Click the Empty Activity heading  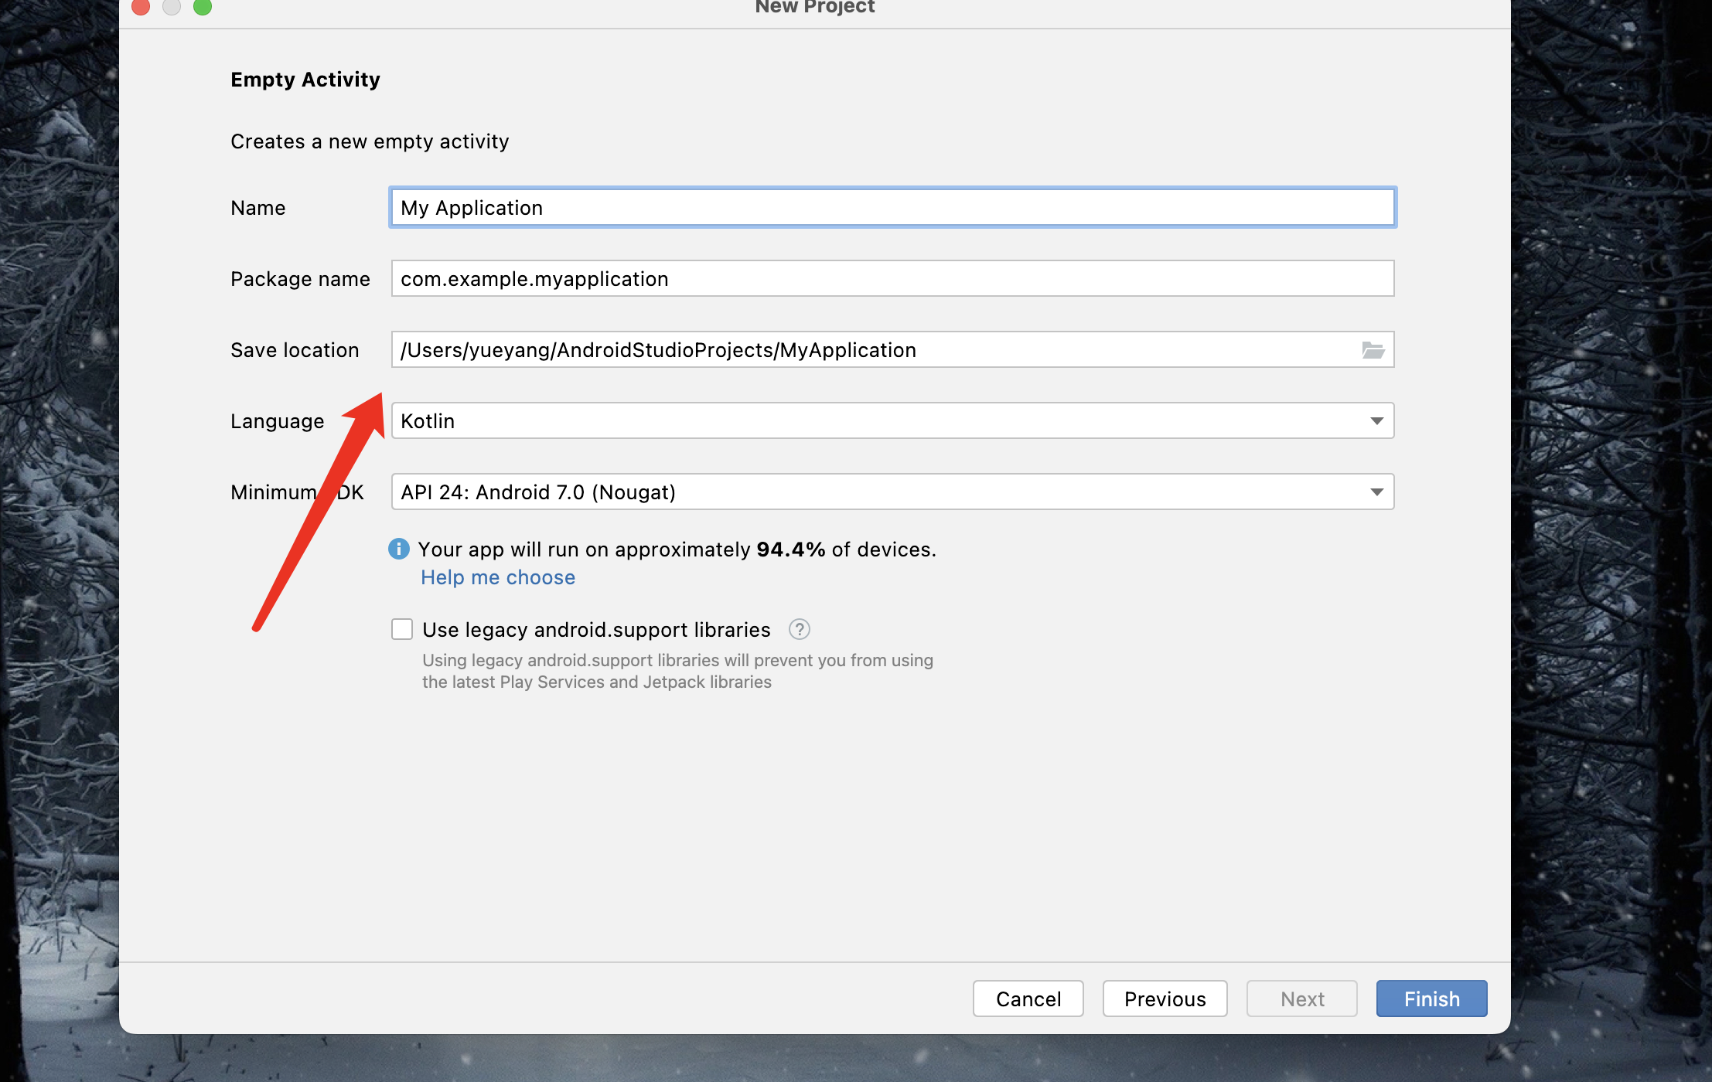[x=305, y=80]
